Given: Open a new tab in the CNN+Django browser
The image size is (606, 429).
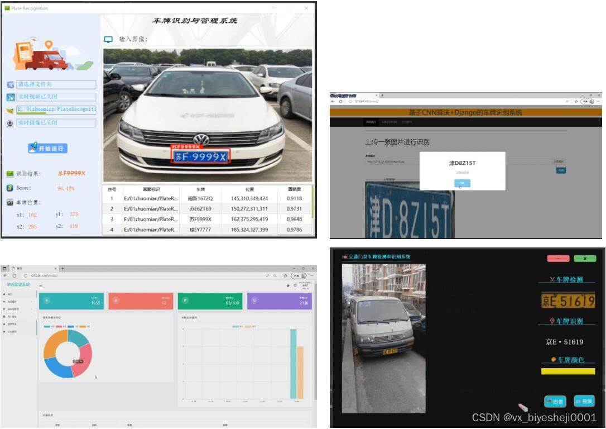Looking at the screenshot, I should [x=382, y=95].
